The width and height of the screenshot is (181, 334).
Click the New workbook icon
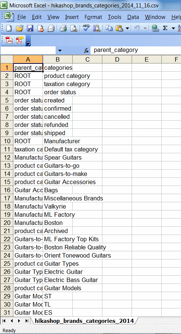click(9, 28)
